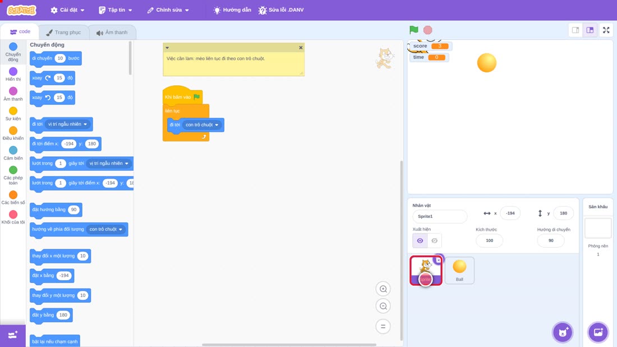
Task: Close the yellow comment note
Action: click(x=301, y=48)
